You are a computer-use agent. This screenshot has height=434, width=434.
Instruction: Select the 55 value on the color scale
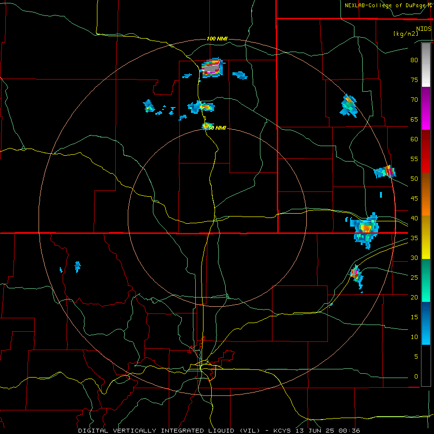point(414,159)
